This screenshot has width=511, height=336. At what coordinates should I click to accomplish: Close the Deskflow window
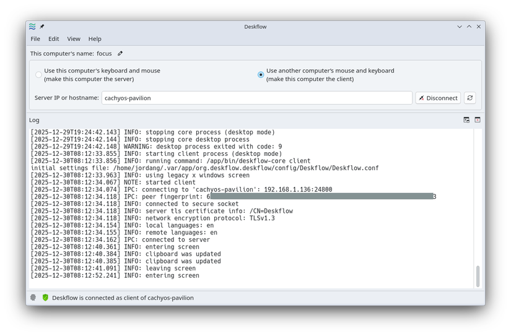coord(479,27)
